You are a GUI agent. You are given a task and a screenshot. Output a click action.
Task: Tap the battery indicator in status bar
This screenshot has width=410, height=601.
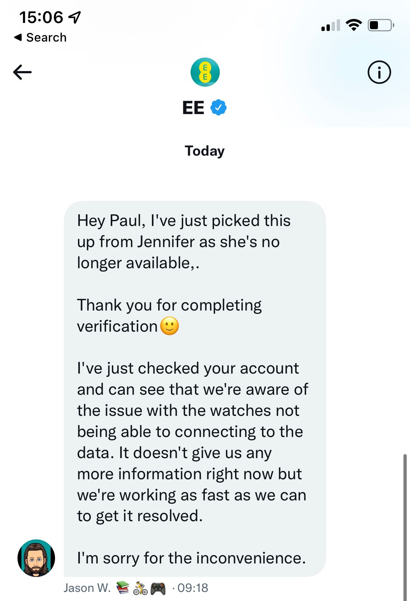pyautogui.click(x=381, y=25)
